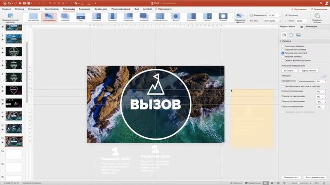Select the 'None' transition (Нет перехода)
330x185 pixels.
point(33,17)
